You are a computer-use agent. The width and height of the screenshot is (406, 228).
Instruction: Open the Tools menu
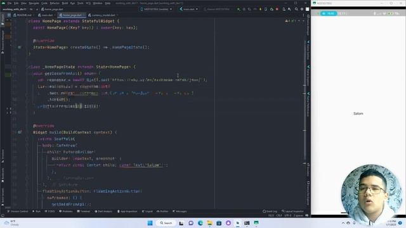pos(81,3)
